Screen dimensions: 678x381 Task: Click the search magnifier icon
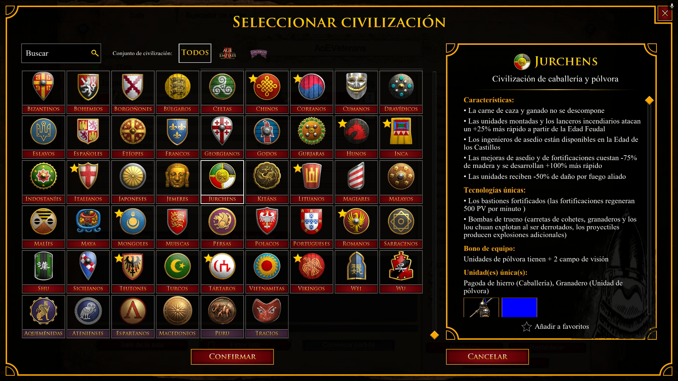[95, 53]
